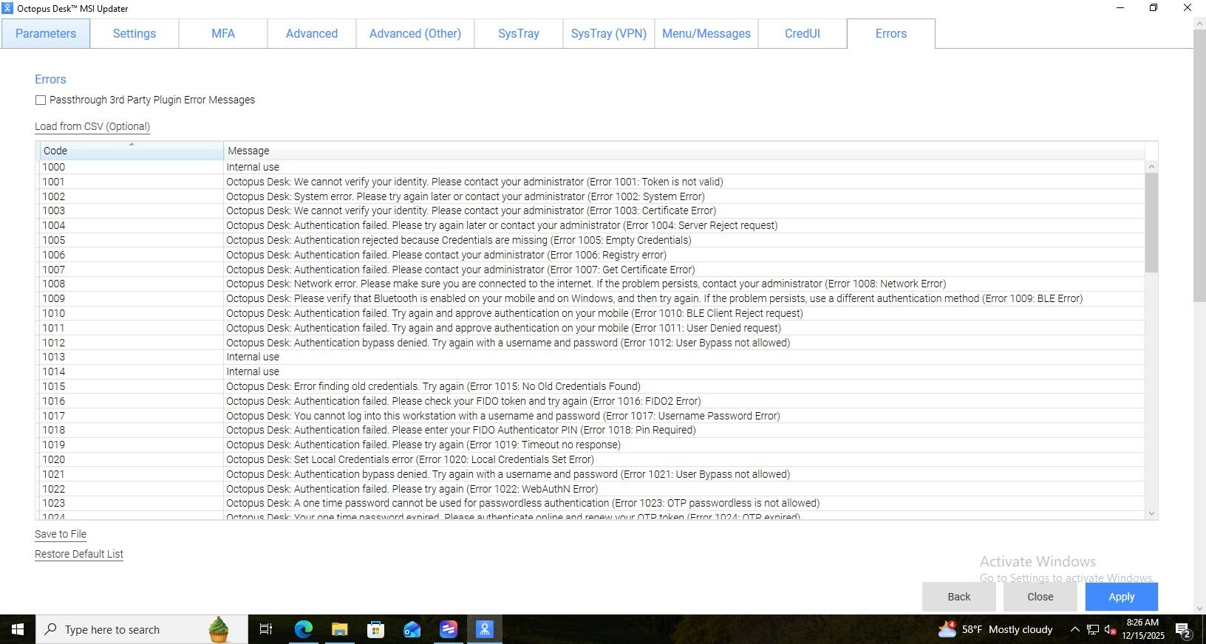Select the 1004 Server Reject request message
Viewport: 1206px width, 644px height.
click(x=502, y=225)
